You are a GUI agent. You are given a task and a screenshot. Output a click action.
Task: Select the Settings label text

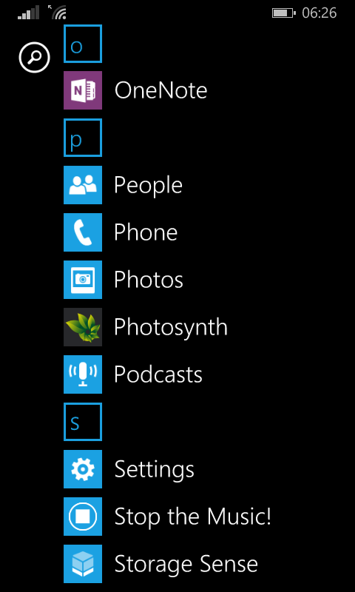coord(155,471)
